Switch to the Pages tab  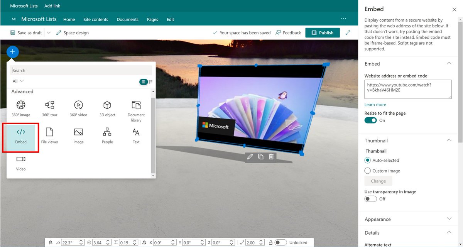(x=152, y=19)
